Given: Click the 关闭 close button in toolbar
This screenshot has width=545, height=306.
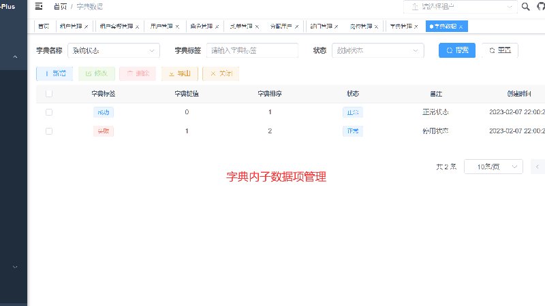Looking at the screenshot, I should tap(221, 73).
